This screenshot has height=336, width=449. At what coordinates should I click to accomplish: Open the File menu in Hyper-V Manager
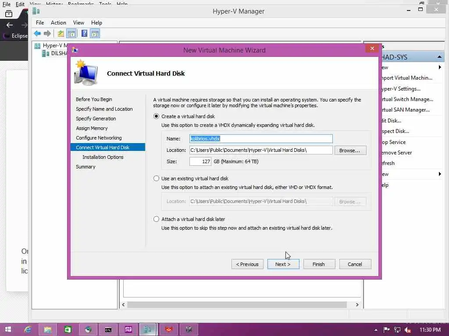click(40, 23)
